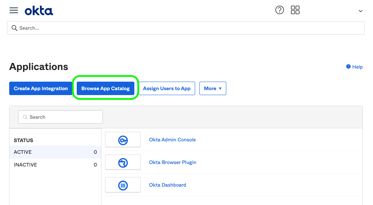
Task: Click the Okta Browser Plugin icon
Action: tap(123, 163)
